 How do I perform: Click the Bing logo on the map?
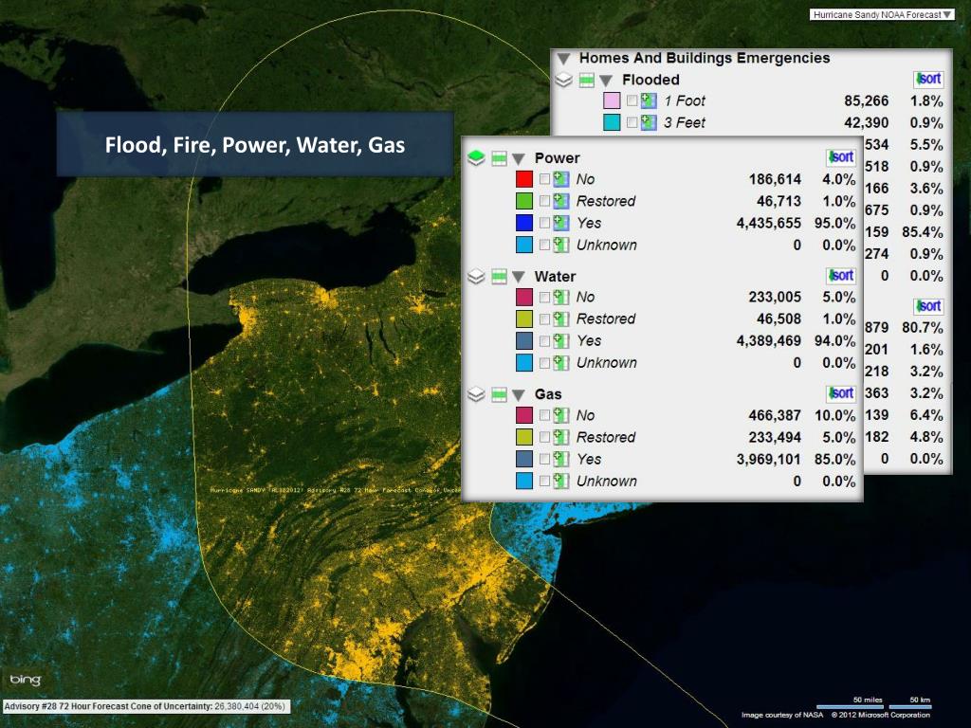(26, 680)
